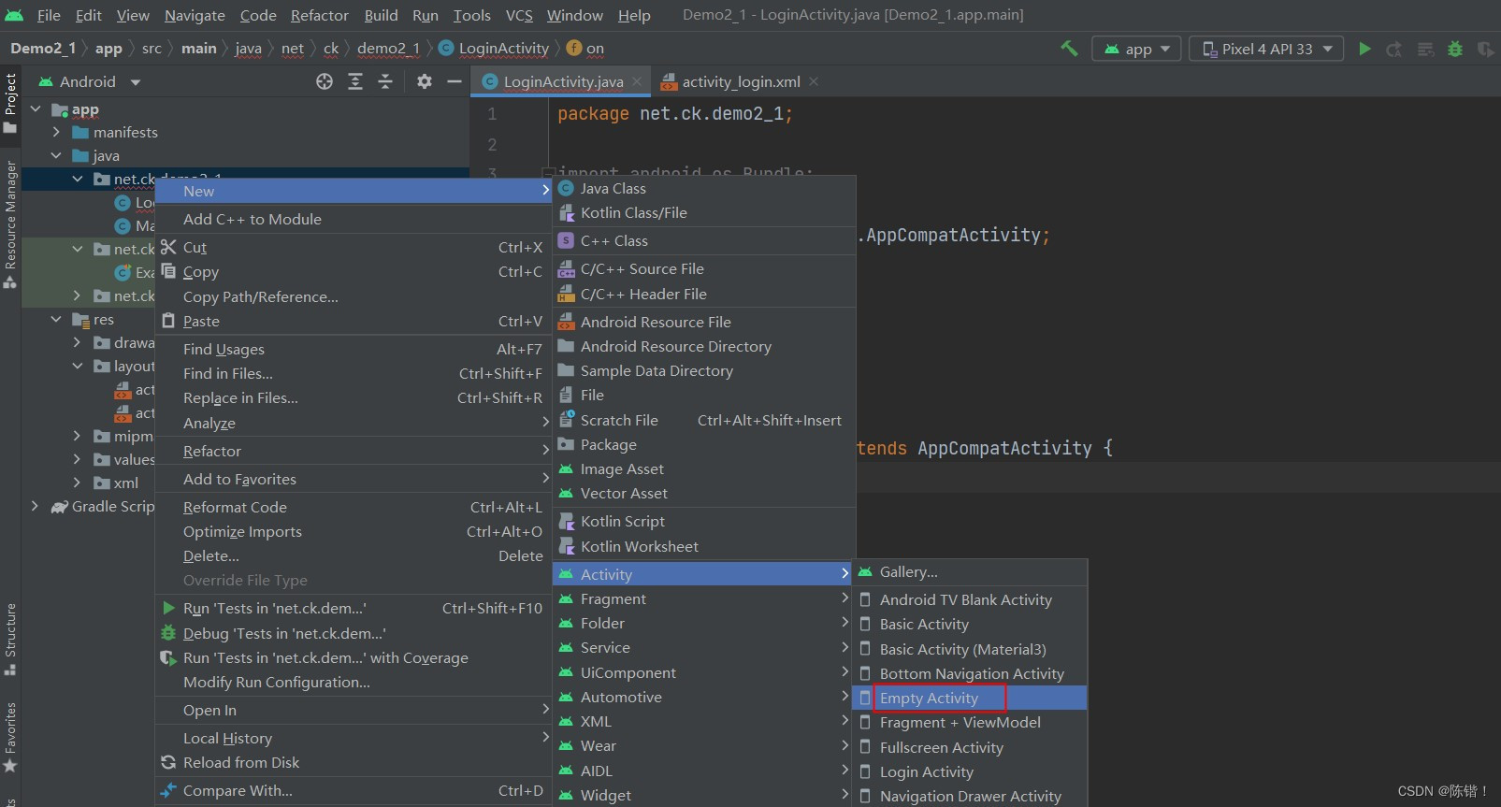Choose Java Class from New submenu

704,188
